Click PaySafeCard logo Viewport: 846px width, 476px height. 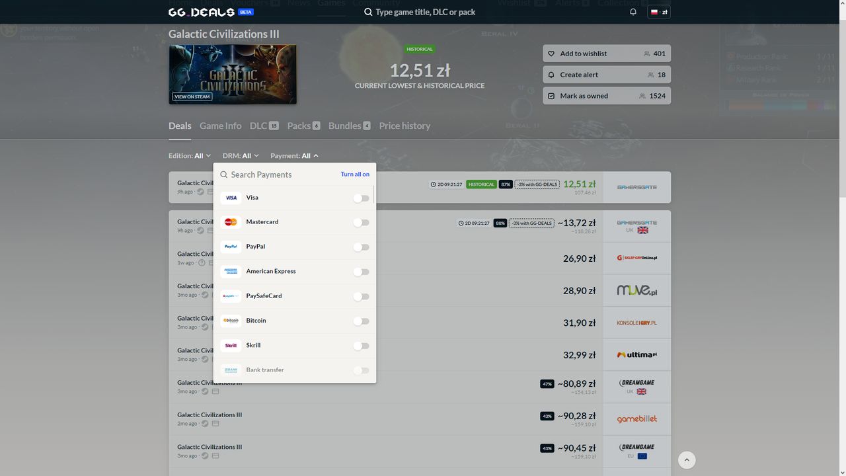tap(231, 296)
